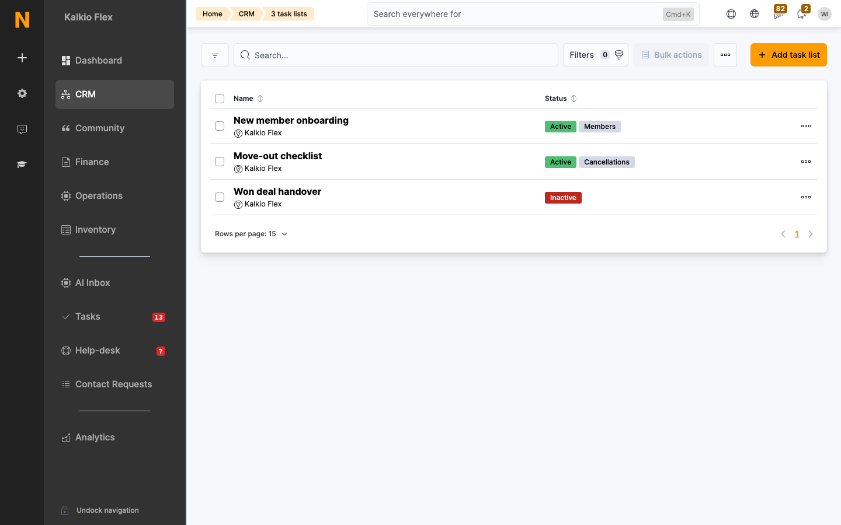Open the Filters dropdown
This screenshot has height=525, width=841.
coord(596,55)
